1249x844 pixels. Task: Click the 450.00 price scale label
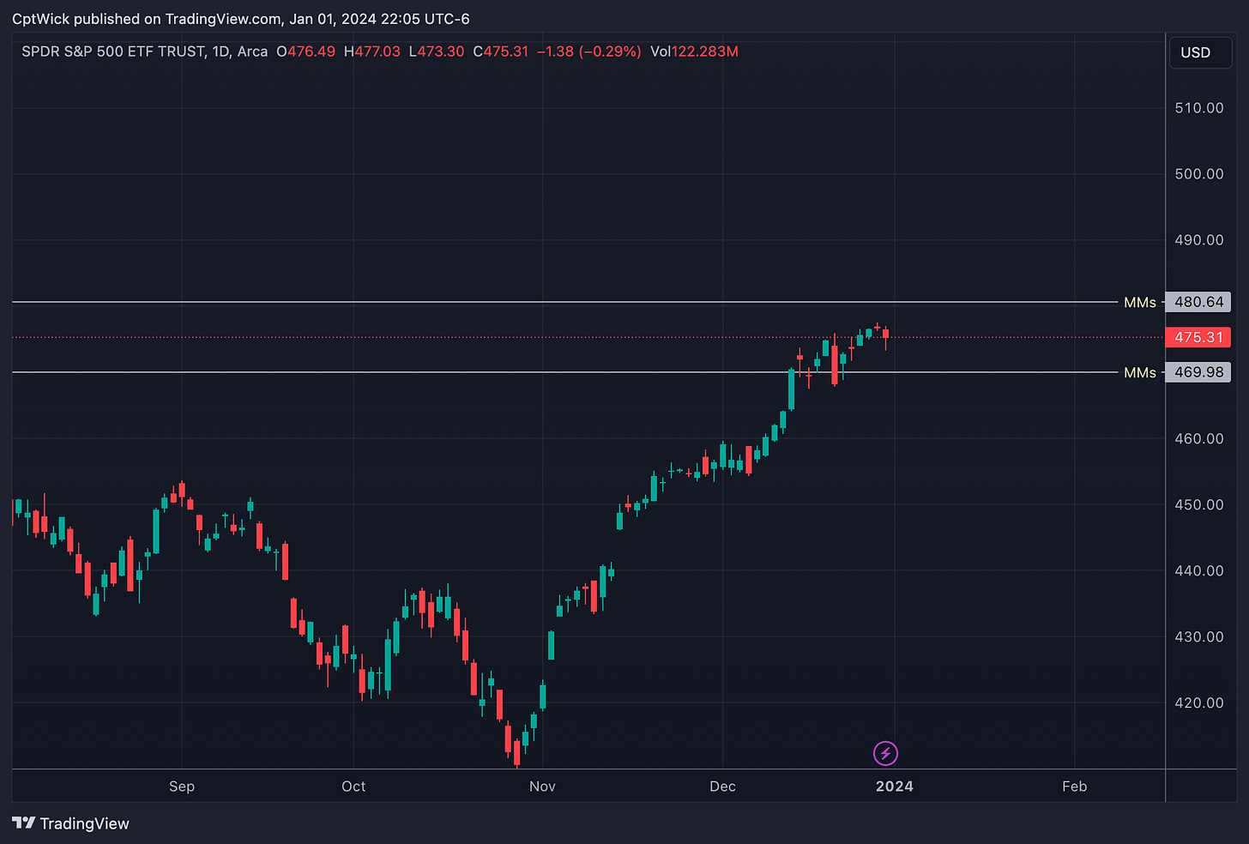tap(1199, 504)
